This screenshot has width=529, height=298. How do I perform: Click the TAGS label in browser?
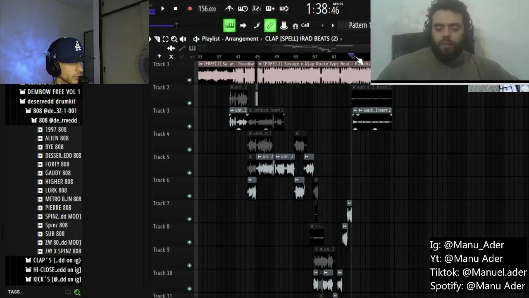click(14, 292)
